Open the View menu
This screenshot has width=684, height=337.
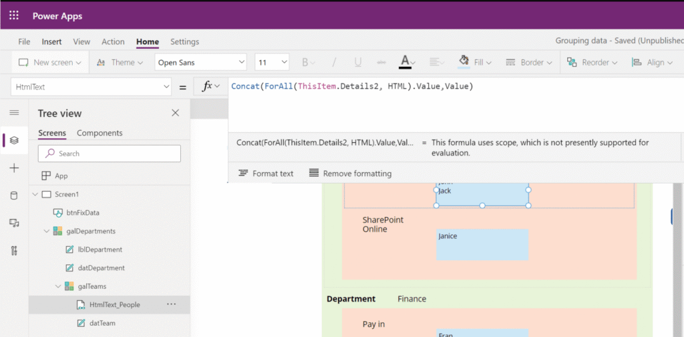coord(81,42)
